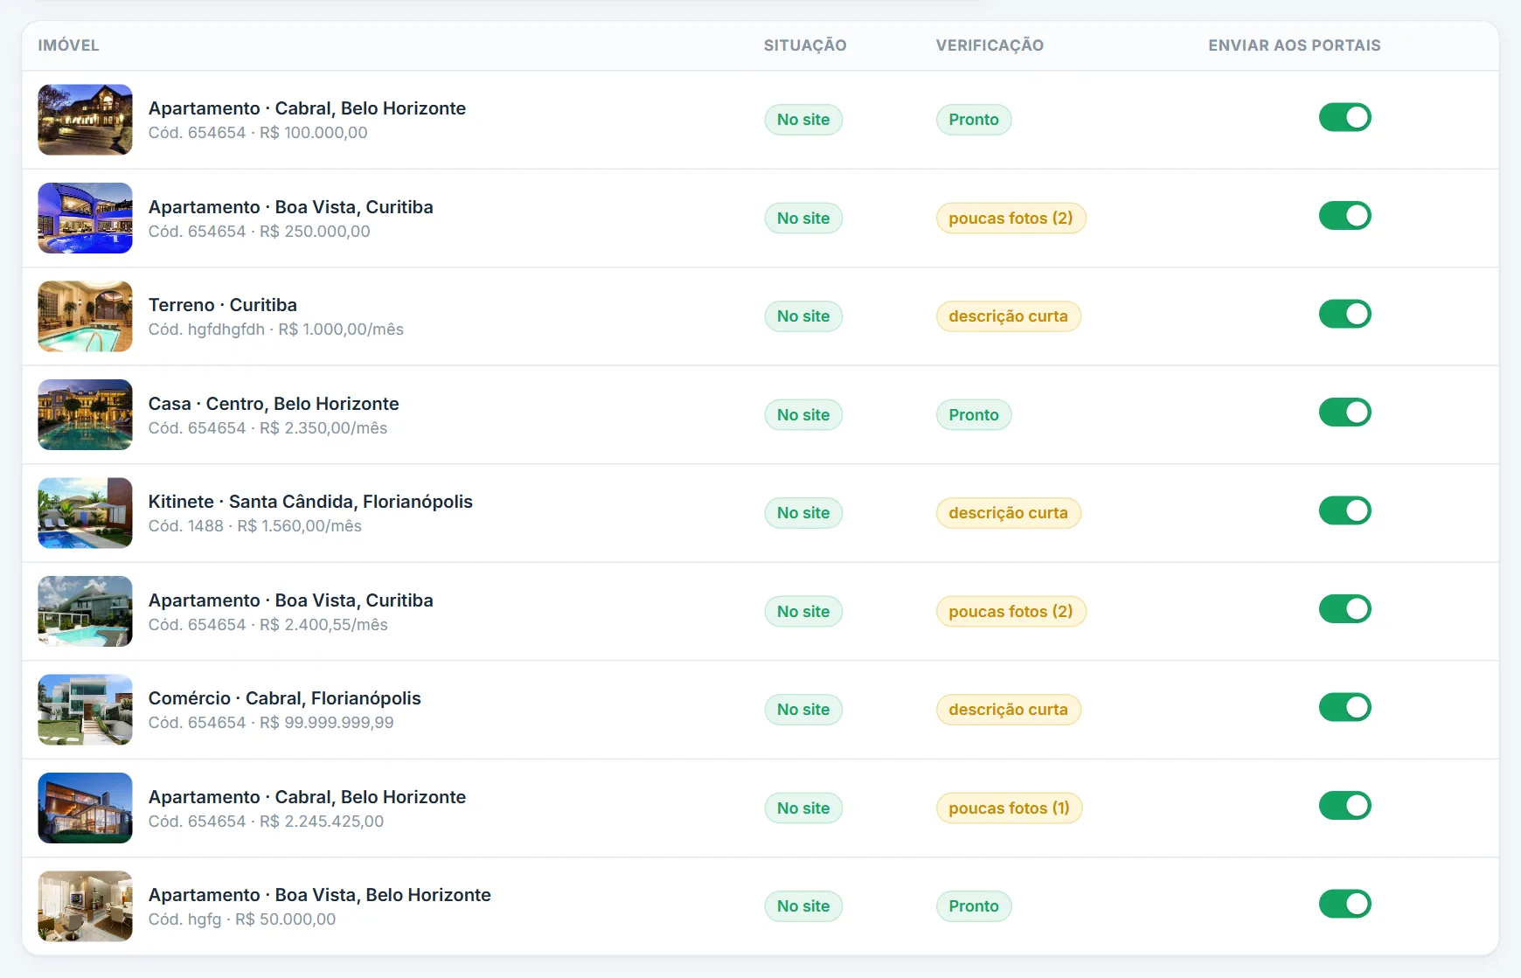Switch off portals for Kitinete Santa Cândida
Screen dimensions: 1521x978
(x=1344, y=510)
